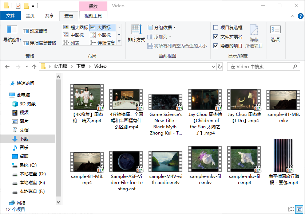Open Network (网络) in sidebar
The width and height of the screenshot is (305, 214).
tap(21, 203)
